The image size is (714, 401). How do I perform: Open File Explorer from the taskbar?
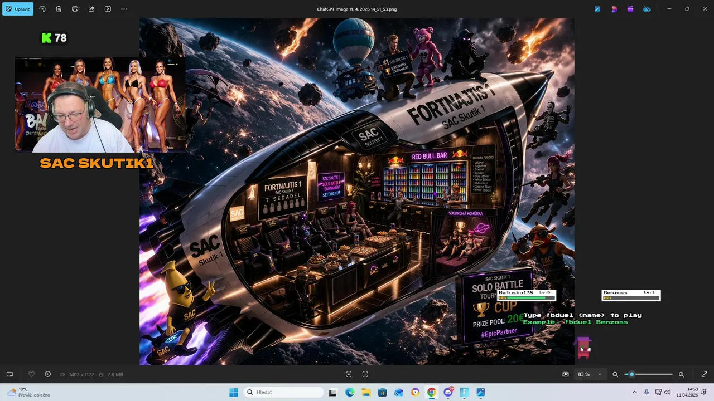click(366, 392)
